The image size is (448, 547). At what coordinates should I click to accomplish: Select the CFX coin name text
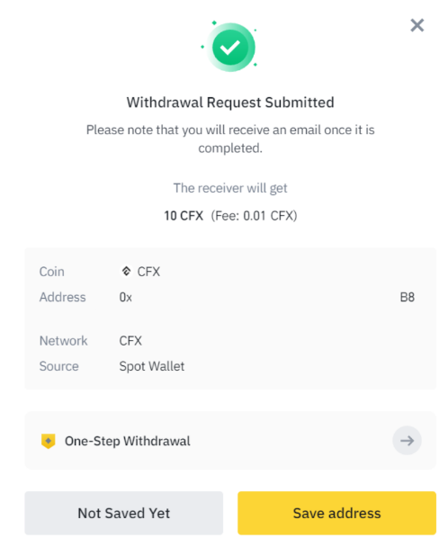(x=148, y=272)
